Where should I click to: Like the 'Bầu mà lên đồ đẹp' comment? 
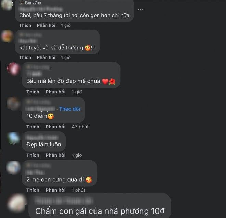(x=33, y=92)
